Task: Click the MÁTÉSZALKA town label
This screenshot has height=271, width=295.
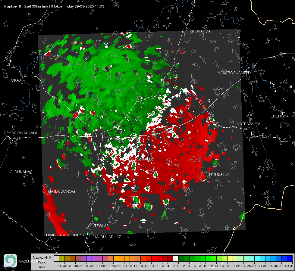Action: 248,124
